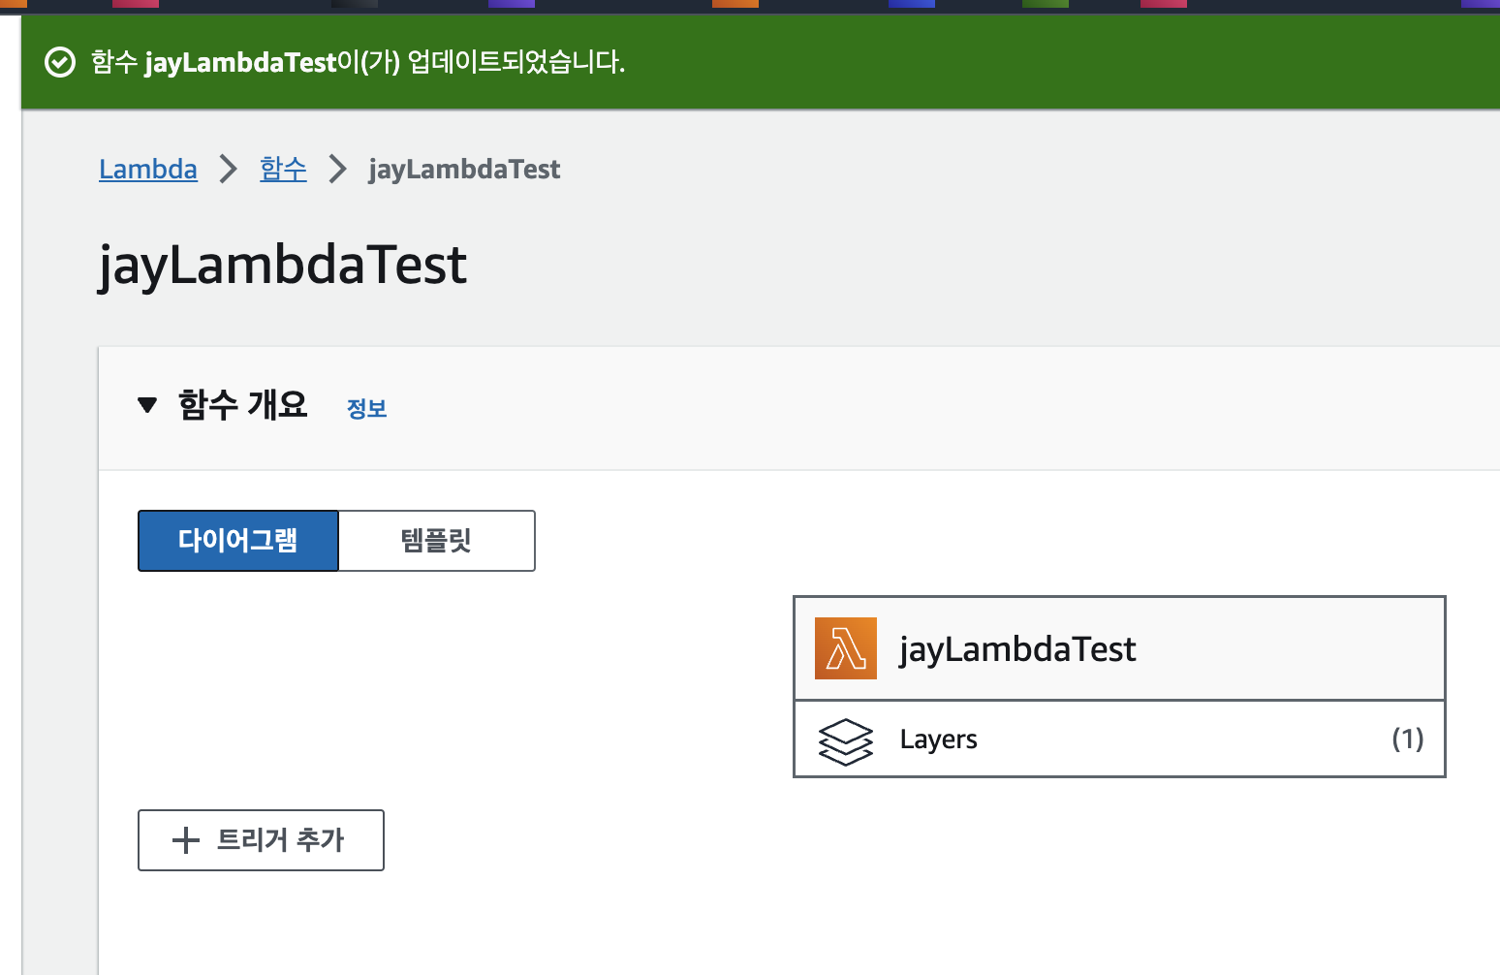Switch to the 템플릿 tab
The image size is (1500, 975).
(436, 541)
